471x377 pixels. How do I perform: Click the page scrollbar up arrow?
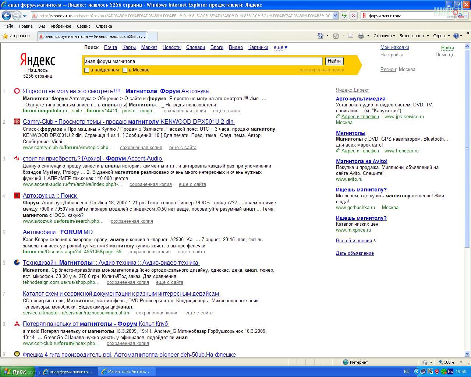click(467, 46)
